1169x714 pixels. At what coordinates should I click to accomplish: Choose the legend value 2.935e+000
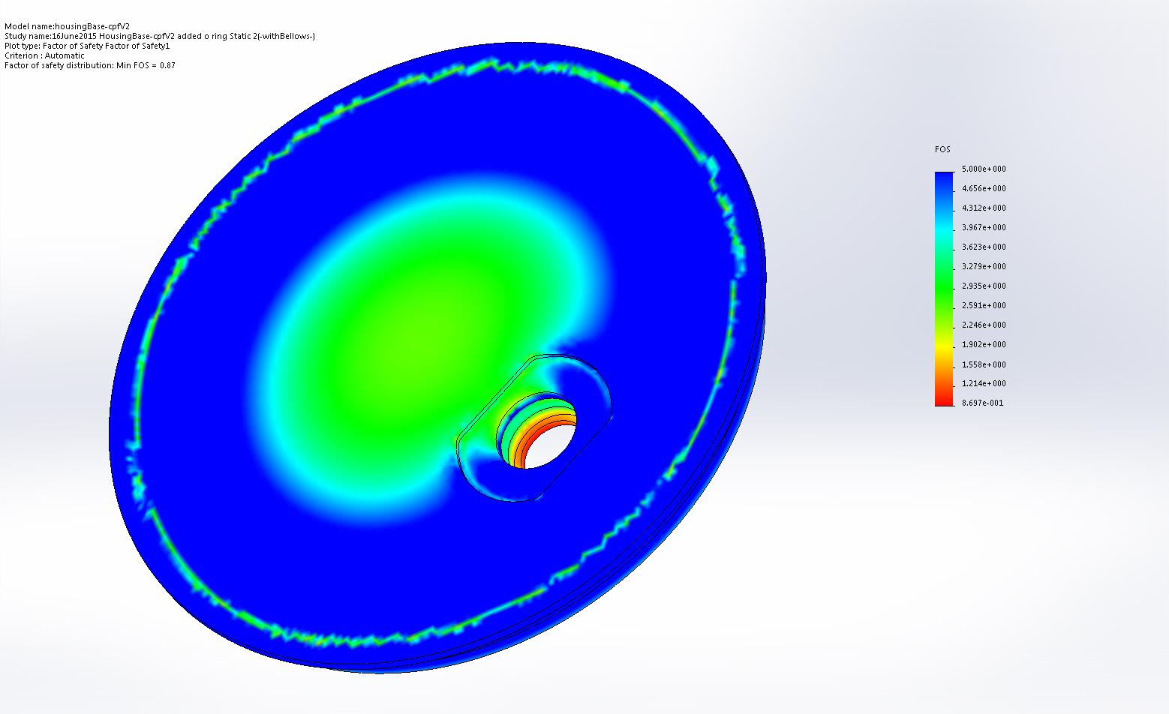tap(984, 286)
